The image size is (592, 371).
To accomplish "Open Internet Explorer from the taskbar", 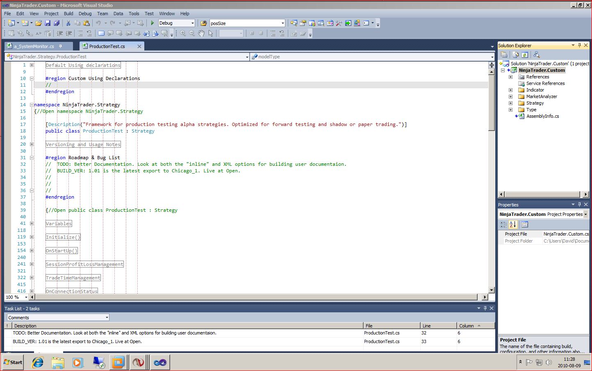I will pos(38,362).
